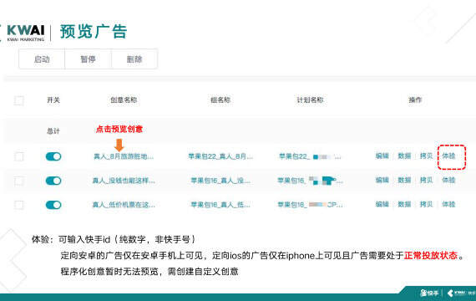Check the 真人_没钱也能这样 row checkbox
This screenshot has height=301, width=476.
pyautogui.click(x=19, y=181)
